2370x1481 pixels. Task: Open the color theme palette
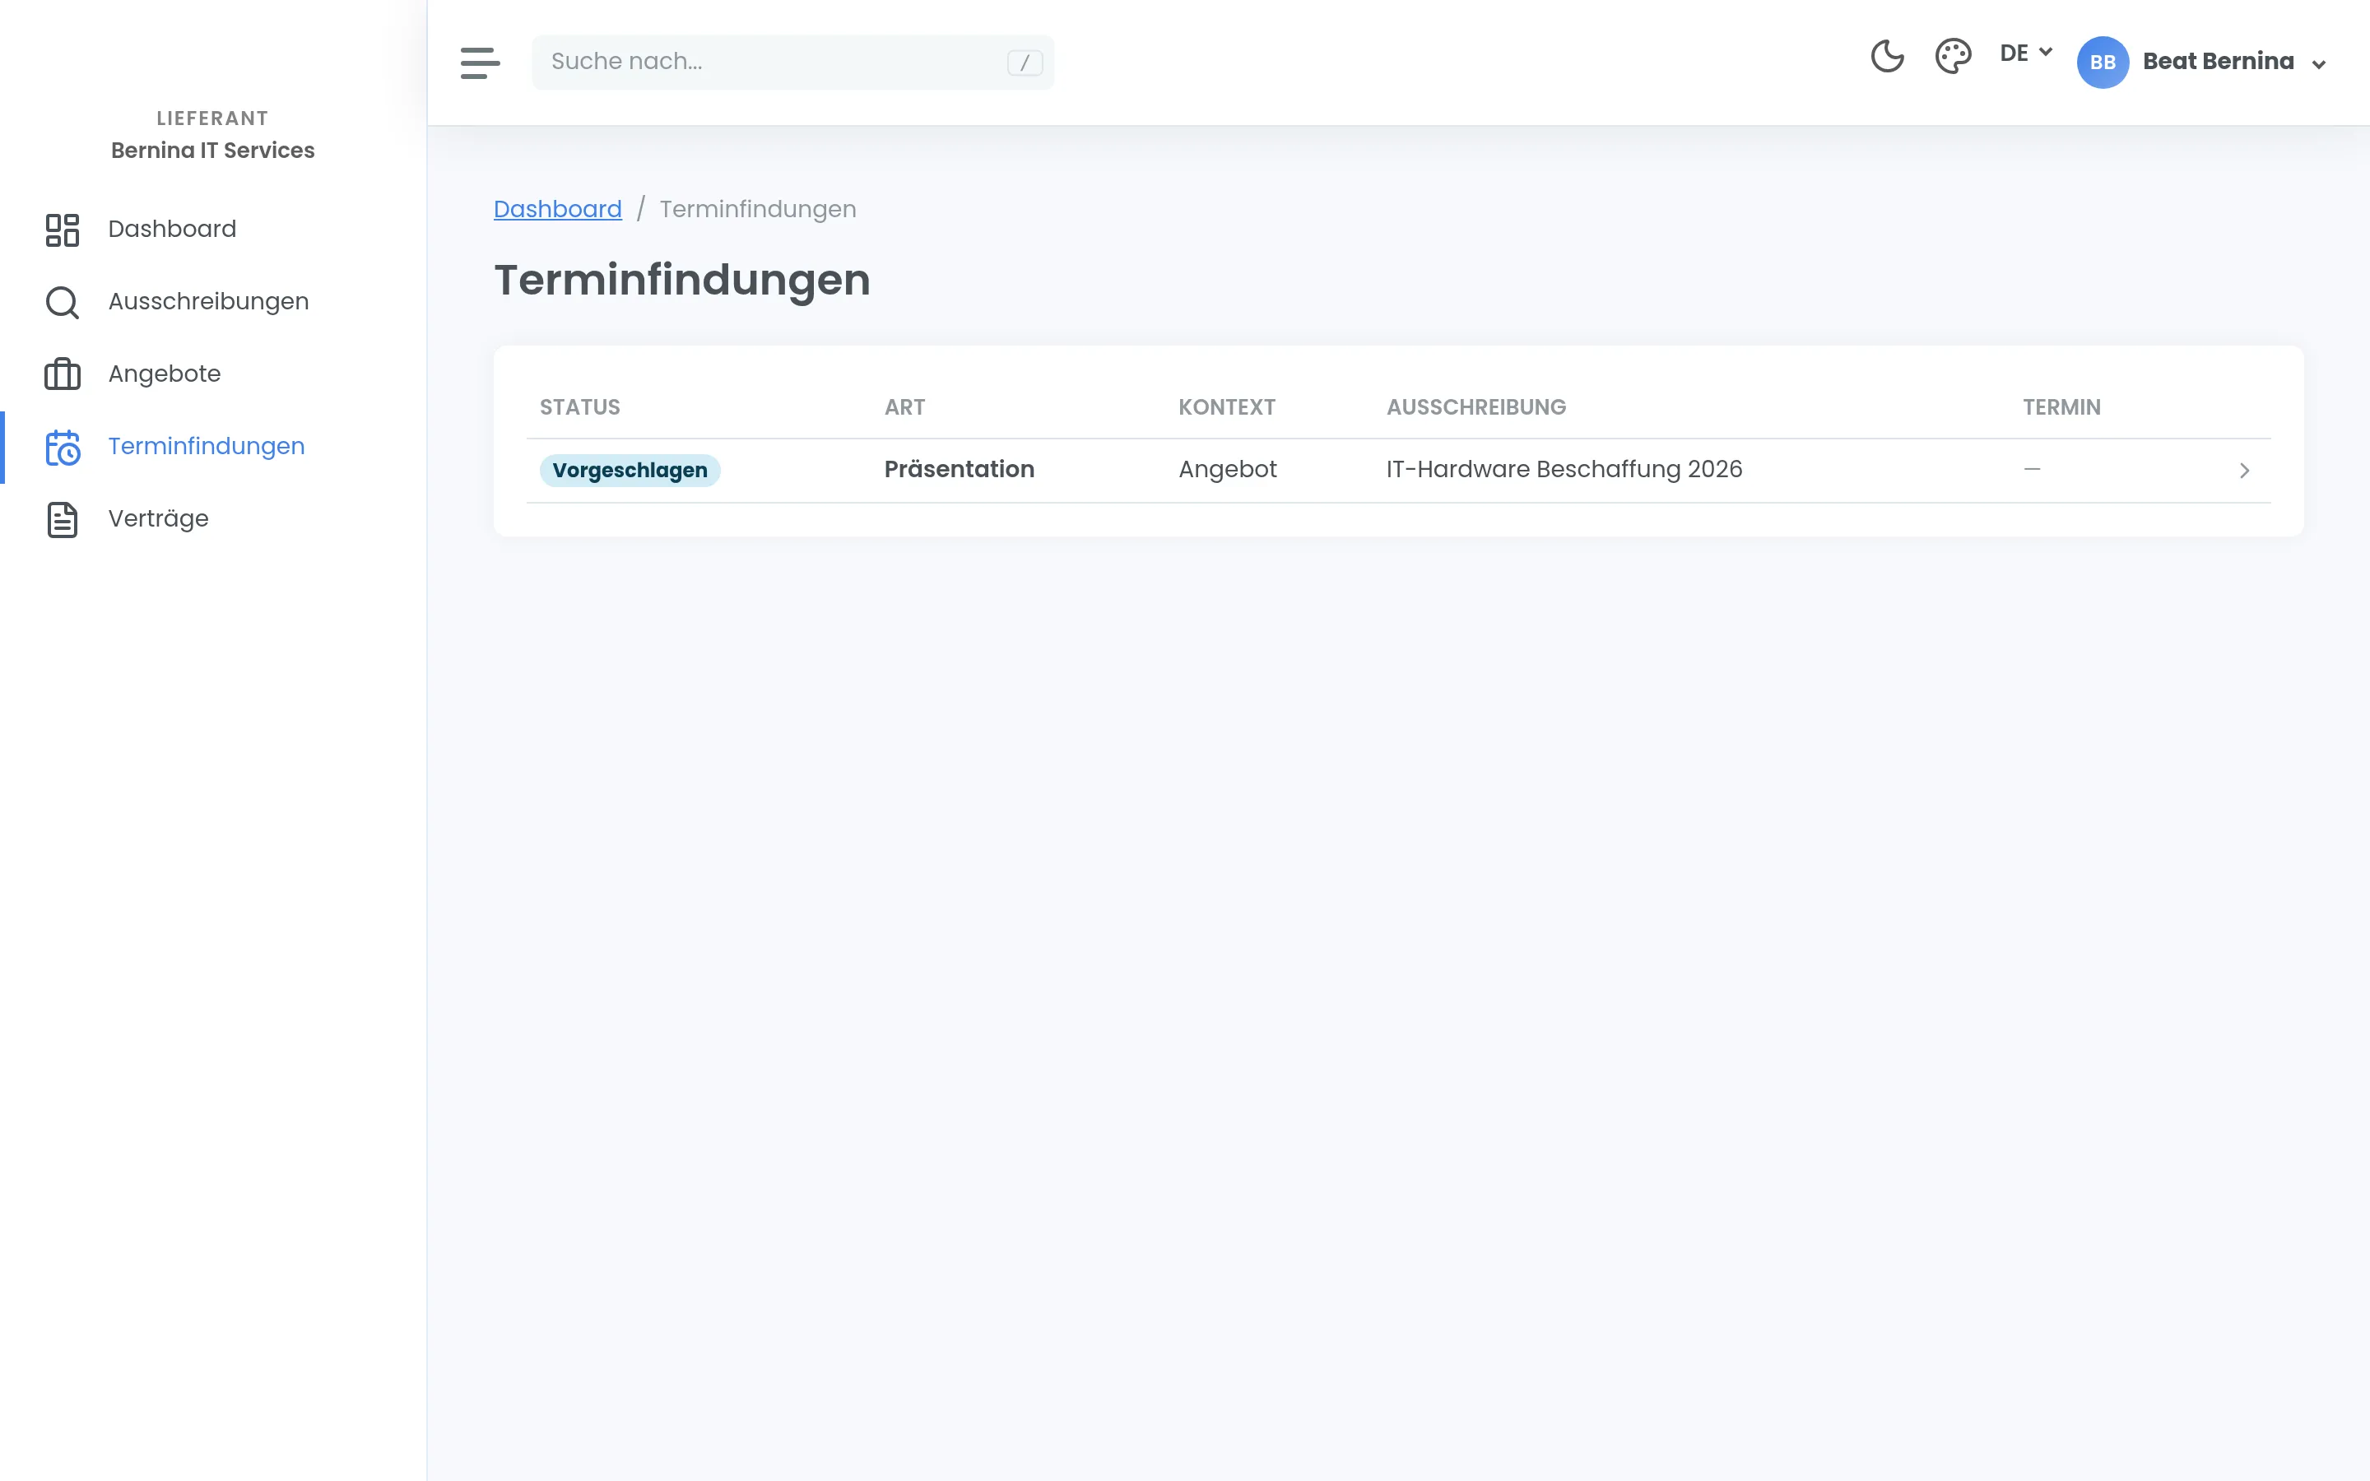[x=1952, y=56]
